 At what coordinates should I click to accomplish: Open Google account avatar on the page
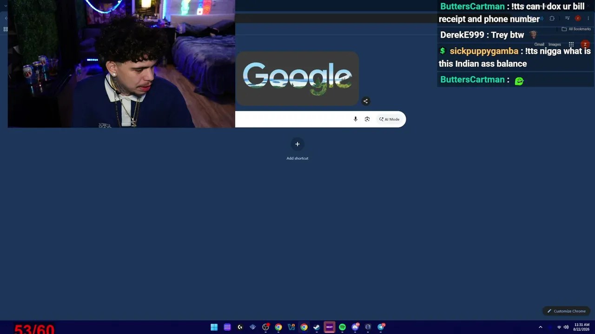585,45
